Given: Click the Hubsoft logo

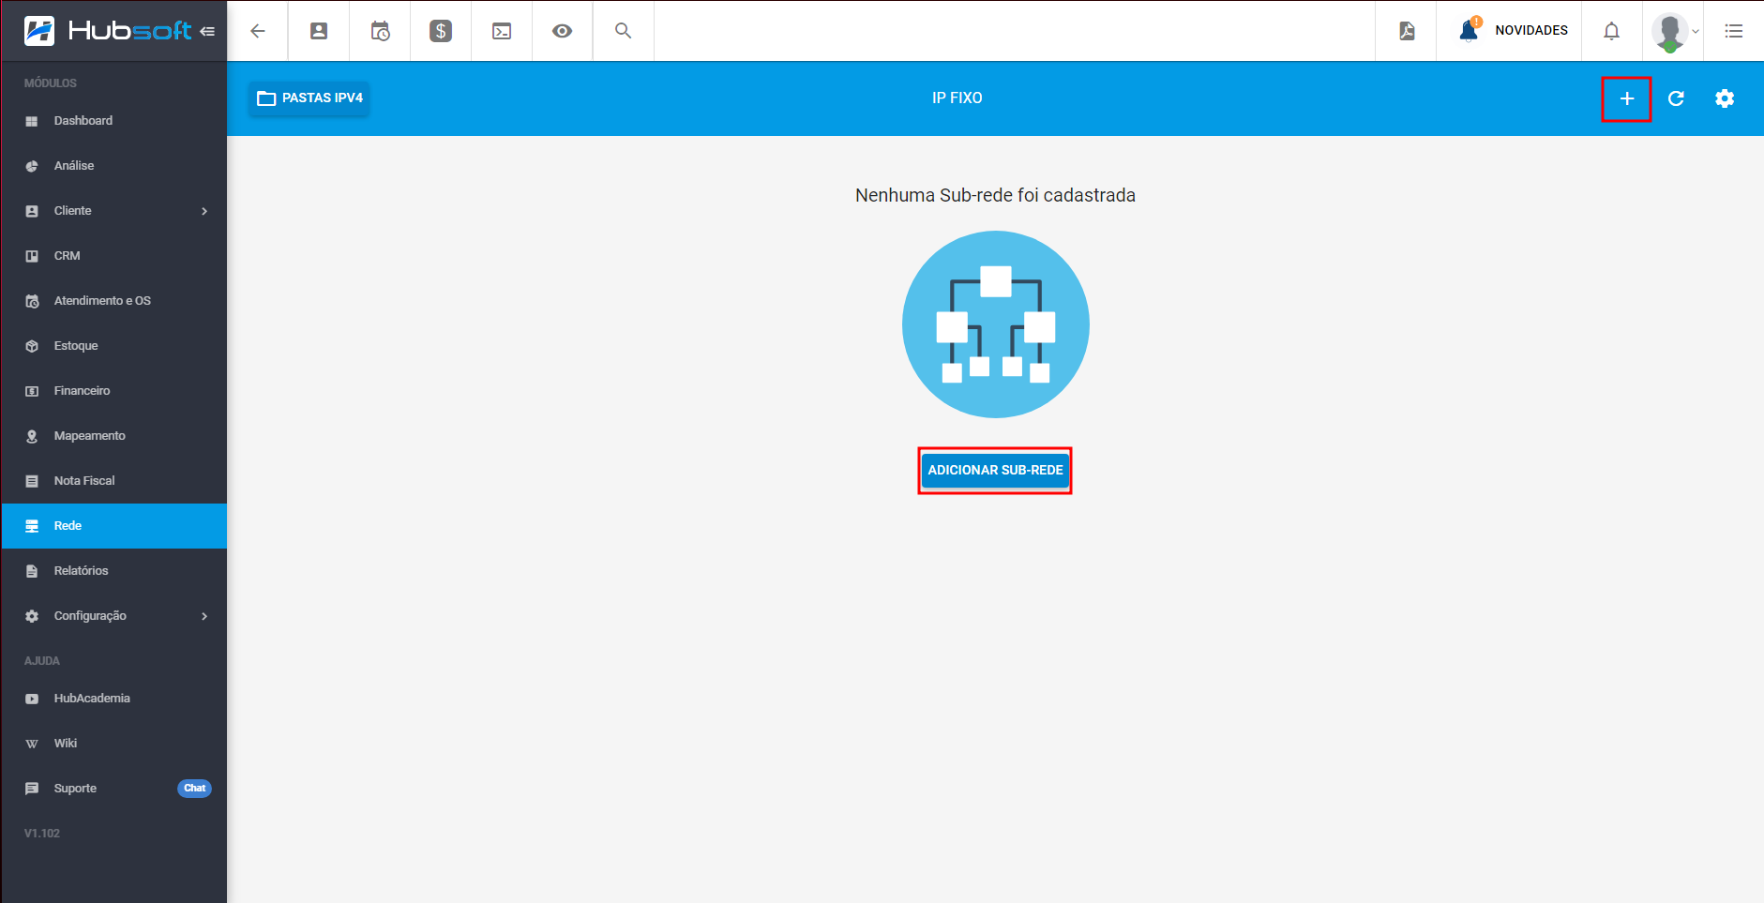Looking at the screenshot, I should click(108, 31).
